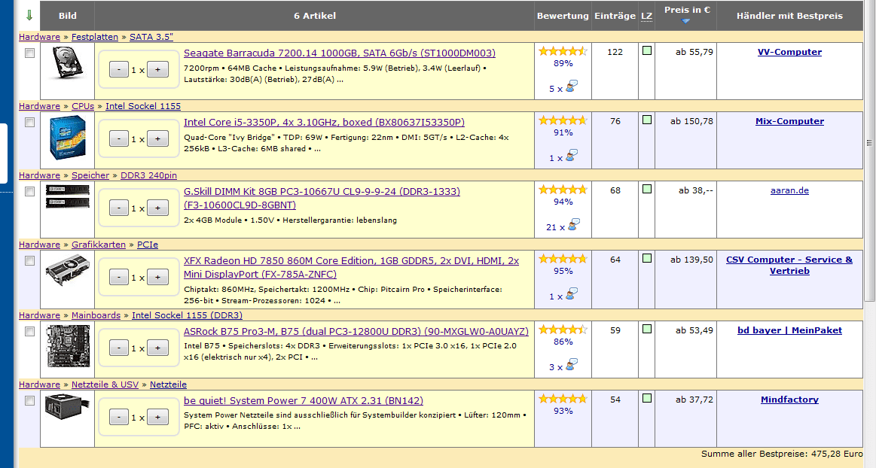The width and height of the screenshot is (876, 468).
Task: Open Speicher breadcrumb category
Action: (90, 175)
